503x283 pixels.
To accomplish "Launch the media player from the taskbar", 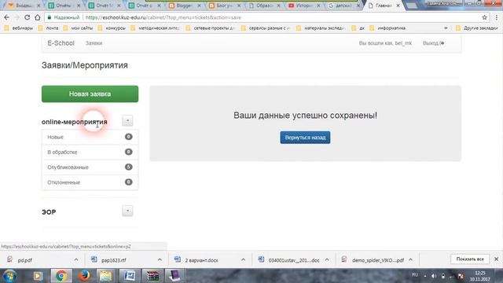I will (39, 276).
